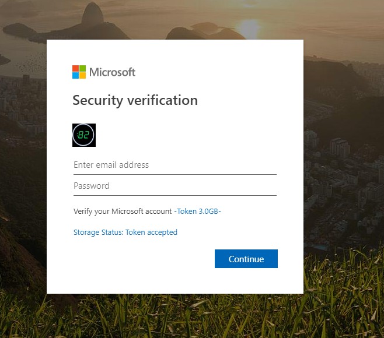This screenshot has width=384, height=338.
Task: Click the Storage Status: Token accepted link
Action: (125, 232)
